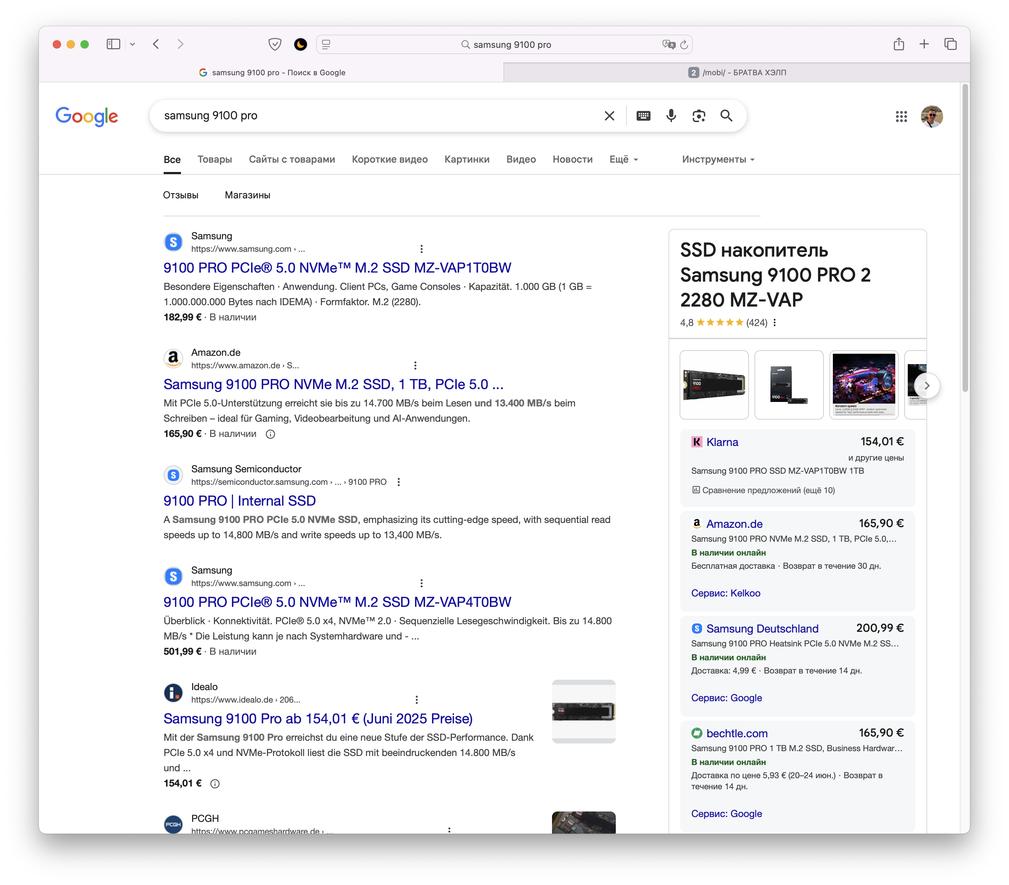Clear the search query with X
This screenshot has width=1009, height=885.
(609, 116)
